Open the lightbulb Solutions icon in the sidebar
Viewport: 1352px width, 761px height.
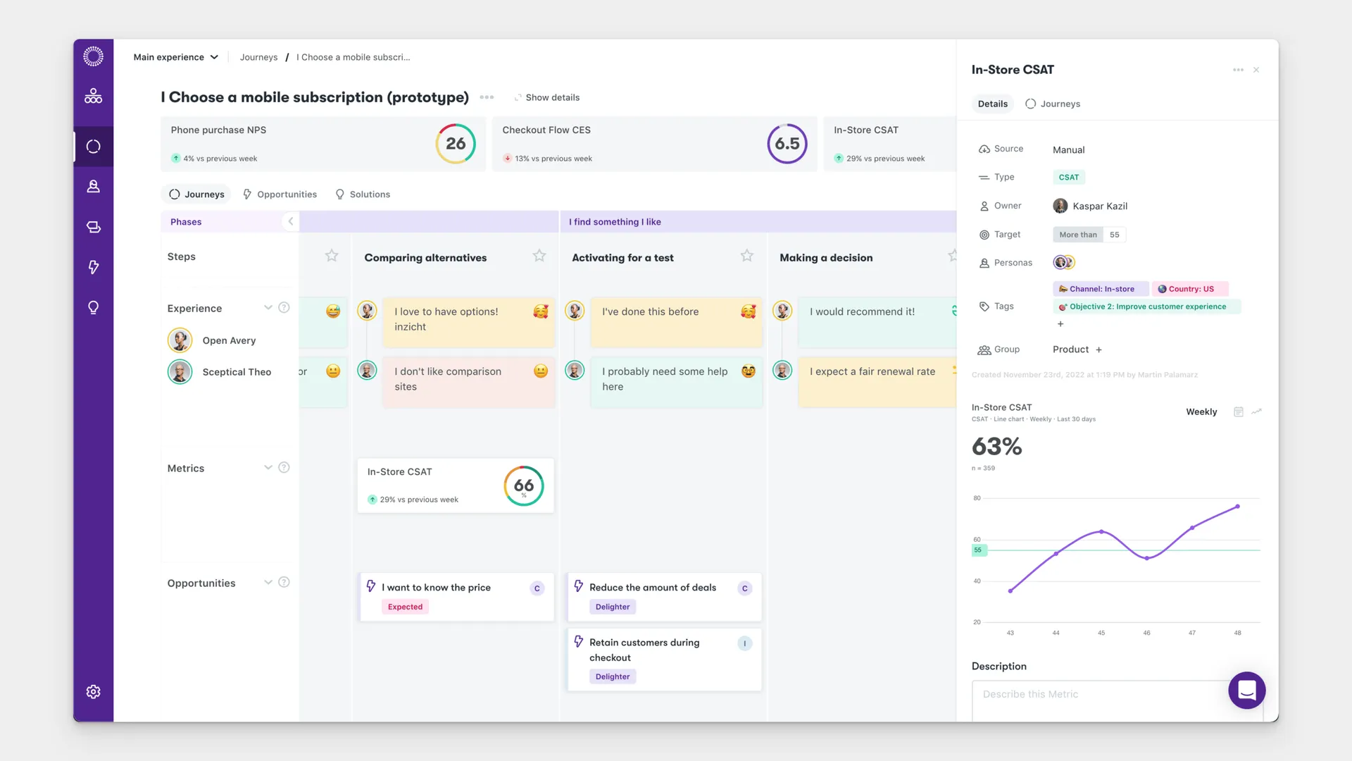point(93,307)
